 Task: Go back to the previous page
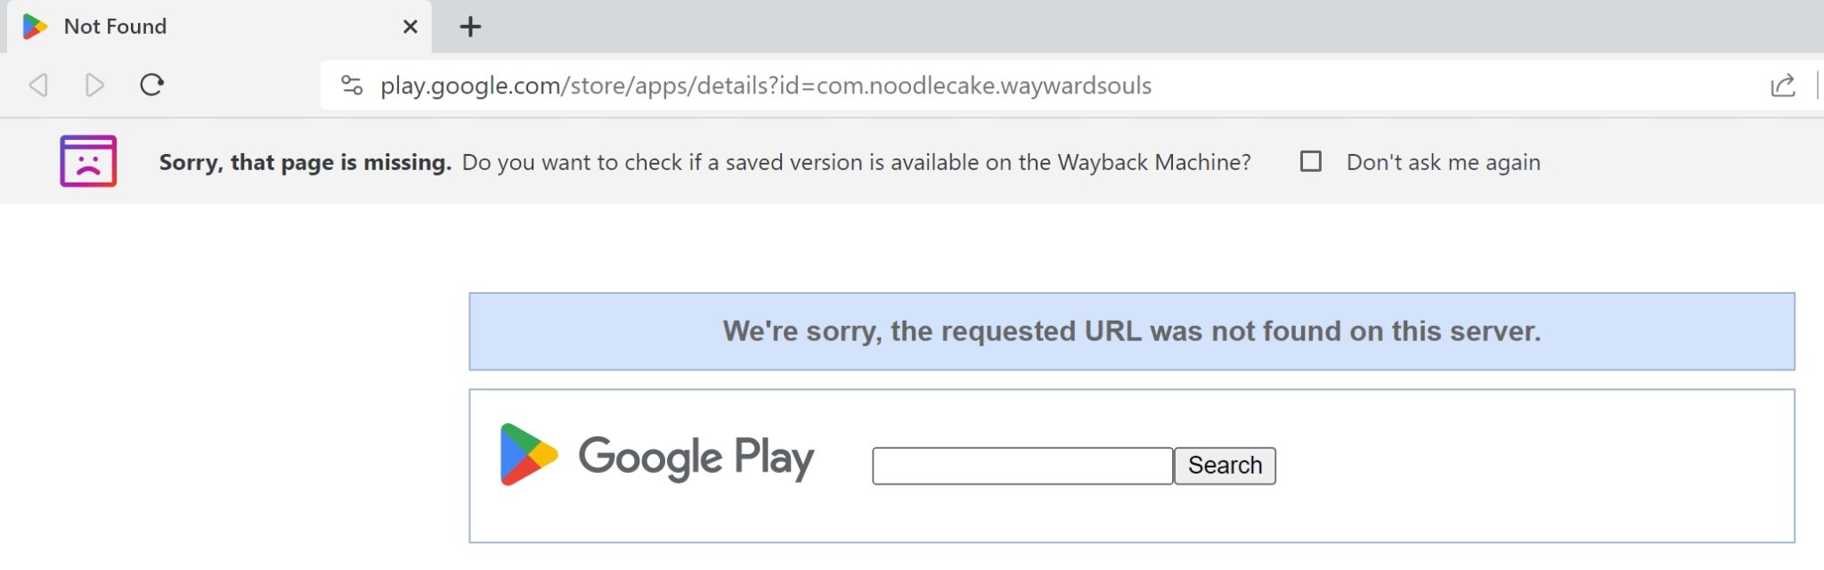click(38, 85)
